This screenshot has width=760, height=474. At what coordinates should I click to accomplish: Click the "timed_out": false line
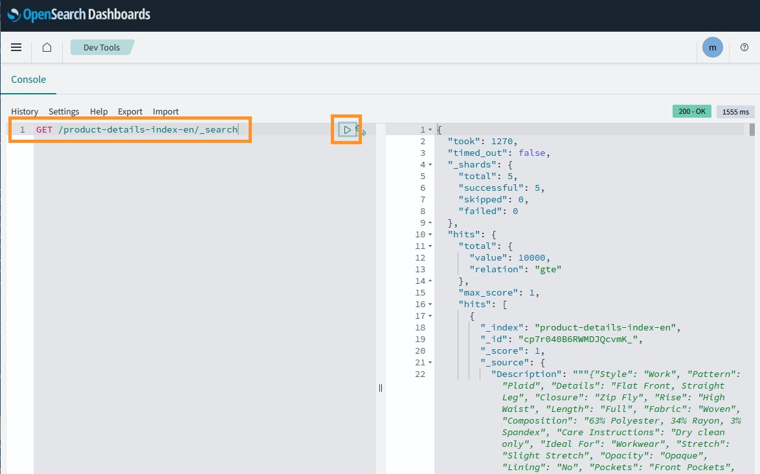tap(498, 153)
